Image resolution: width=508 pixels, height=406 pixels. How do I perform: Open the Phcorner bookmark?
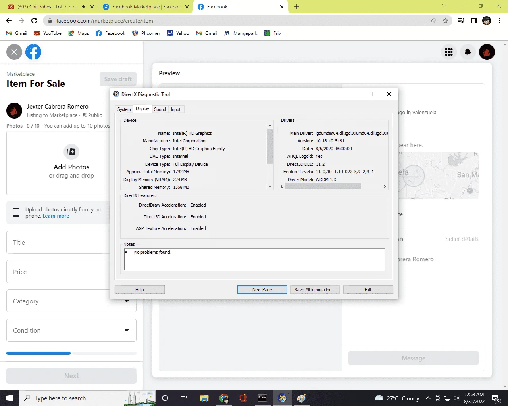point(146,33)
